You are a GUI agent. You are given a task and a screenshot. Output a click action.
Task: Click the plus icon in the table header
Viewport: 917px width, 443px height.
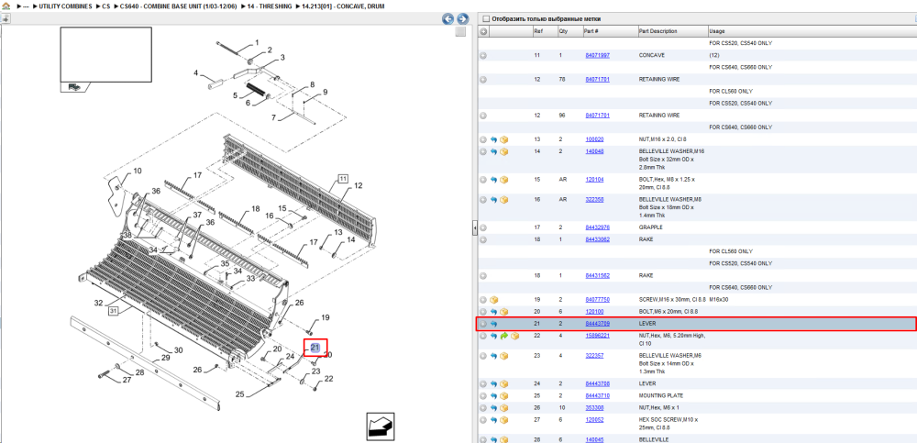point(483,31)
